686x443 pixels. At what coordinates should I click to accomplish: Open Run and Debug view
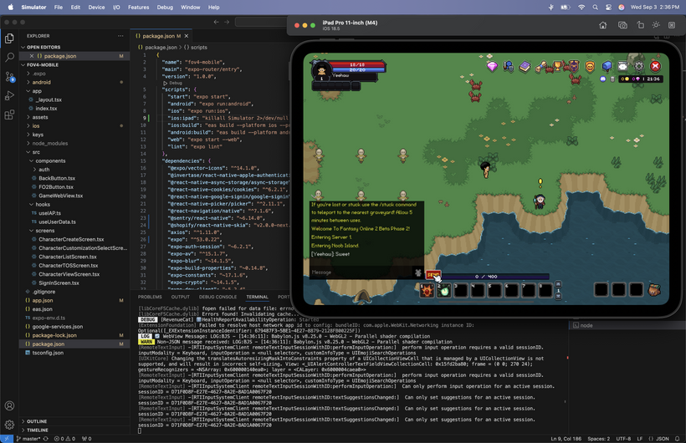click(x=9, y=96)
